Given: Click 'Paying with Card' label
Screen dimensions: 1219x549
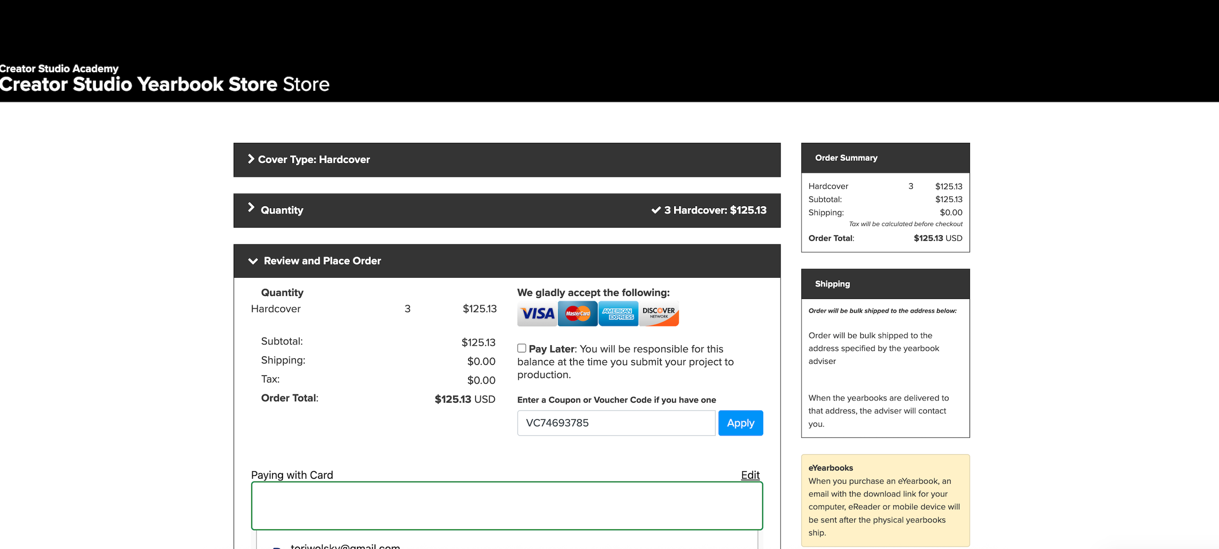Looking at the screenshot, I should 292,475.
